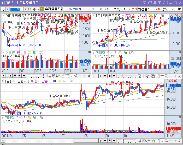
Task: Click the 회전율 label in top bar
Action: coord(143,9)
